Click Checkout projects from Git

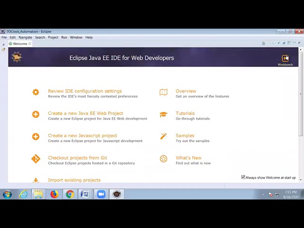[77, 158]
